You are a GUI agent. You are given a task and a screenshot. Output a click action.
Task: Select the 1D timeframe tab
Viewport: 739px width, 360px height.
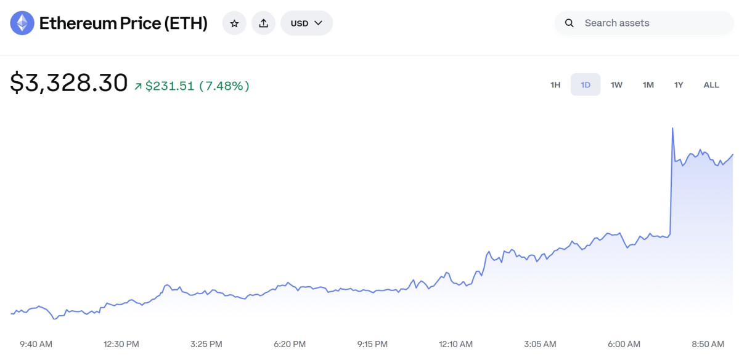(x=586, y=85)
